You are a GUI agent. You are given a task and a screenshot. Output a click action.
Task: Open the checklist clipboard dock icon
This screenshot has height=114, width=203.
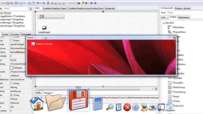(118, 107)
